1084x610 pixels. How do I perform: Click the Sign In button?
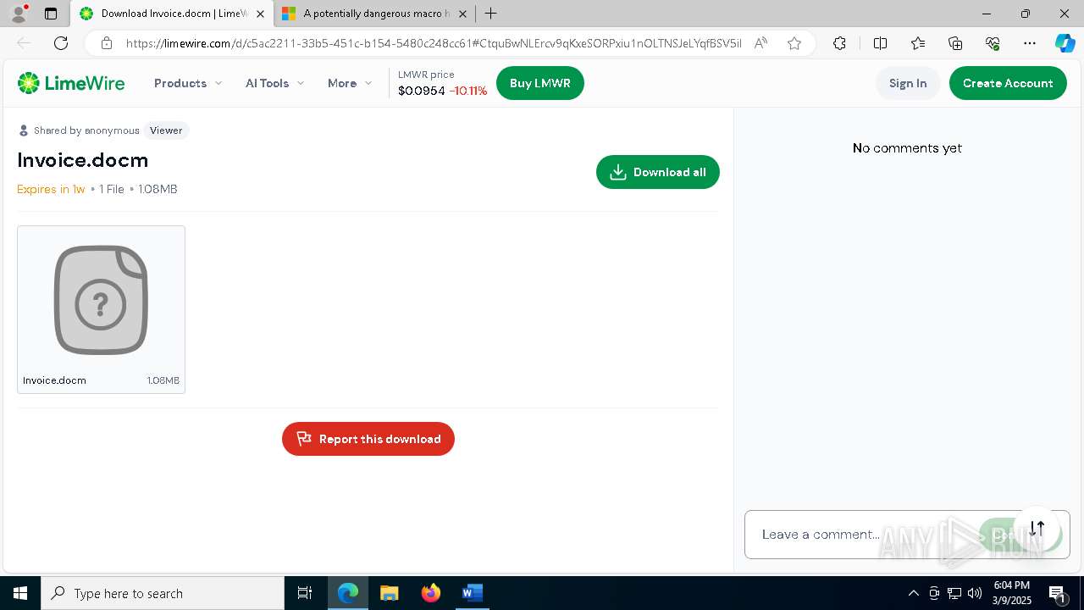908,83
